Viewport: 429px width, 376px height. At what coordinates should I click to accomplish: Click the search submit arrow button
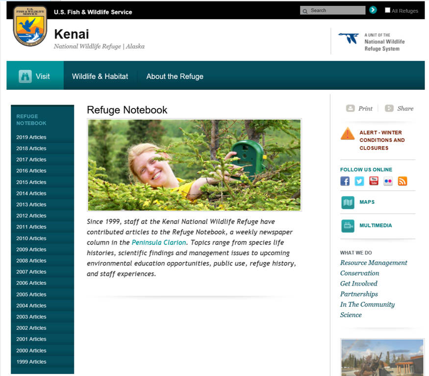[373, 10]
